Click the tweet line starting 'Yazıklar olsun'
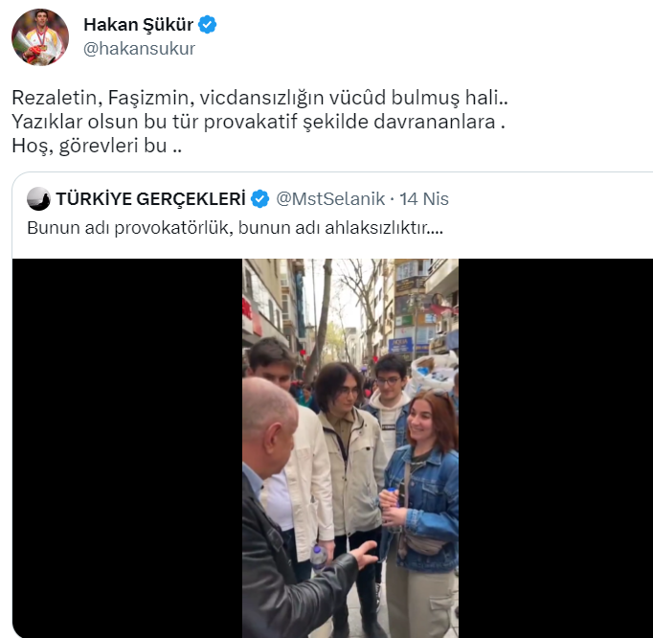 pyautogui.click(x=259, y=122)
